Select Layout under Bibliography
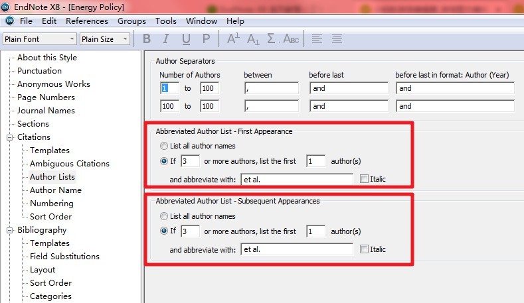Viewport: 524px width, 303px height. click(43, 270)
